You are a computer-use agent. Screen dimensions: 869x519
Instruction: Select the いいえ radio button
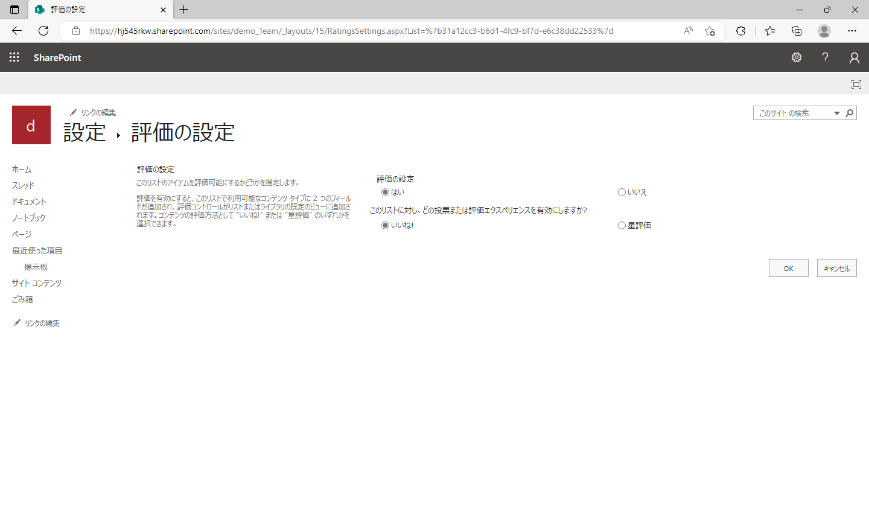pyautogui.click(x=622, y=193)
